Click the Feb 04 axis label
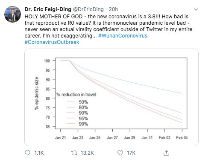The height and width of the screenshot is (162, 217). tap(182, 138)
